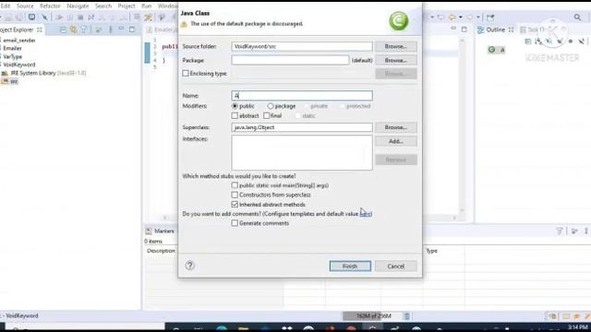Enable the Generate comments checkbox
The image size is (591, 332).
(235, 223)
